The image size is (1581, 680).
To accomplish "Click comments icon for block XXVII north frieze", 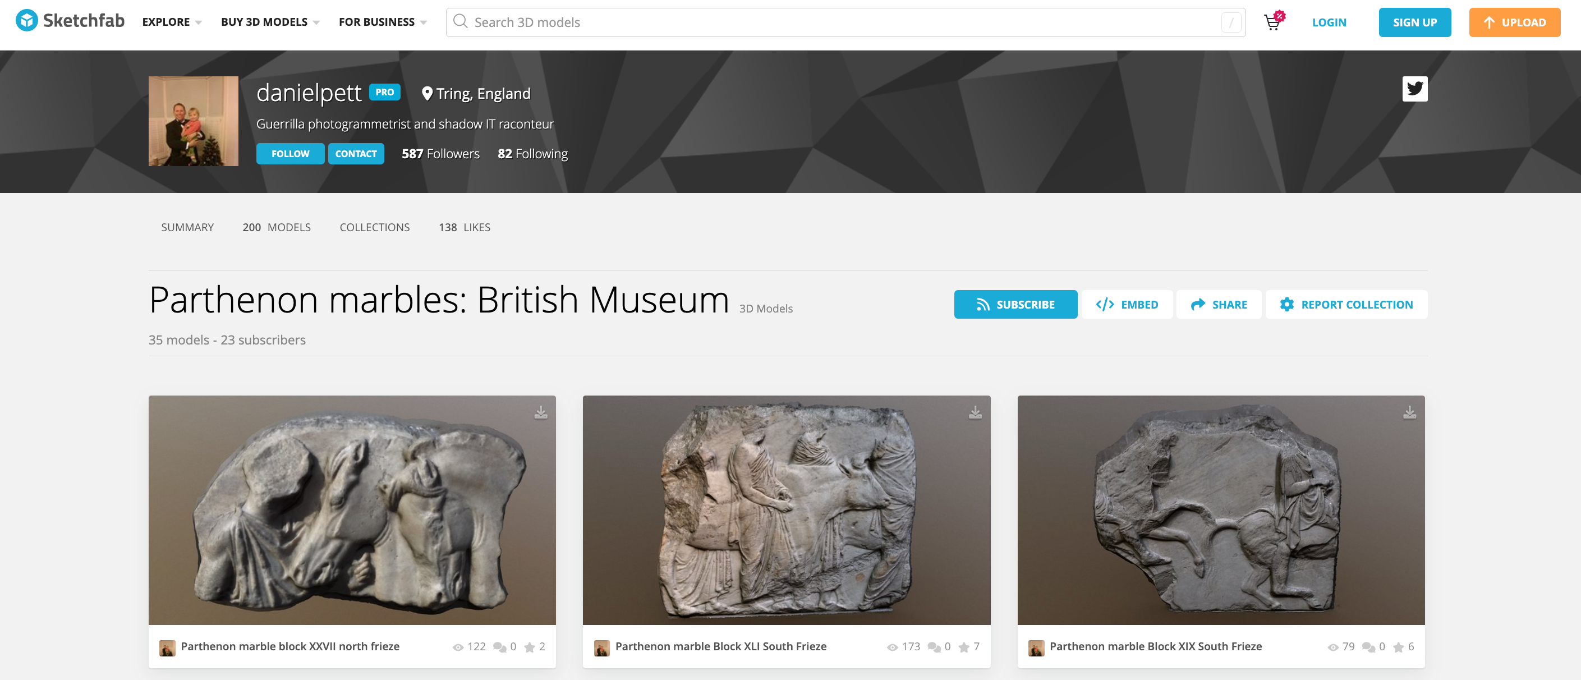I will coord(499,647).
